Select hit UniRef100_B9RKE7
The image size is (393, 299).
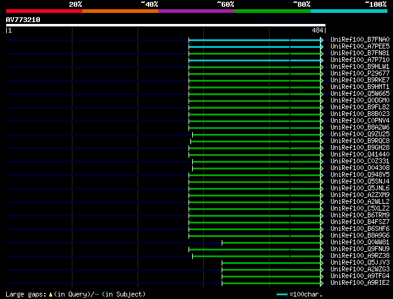(360, 80)
